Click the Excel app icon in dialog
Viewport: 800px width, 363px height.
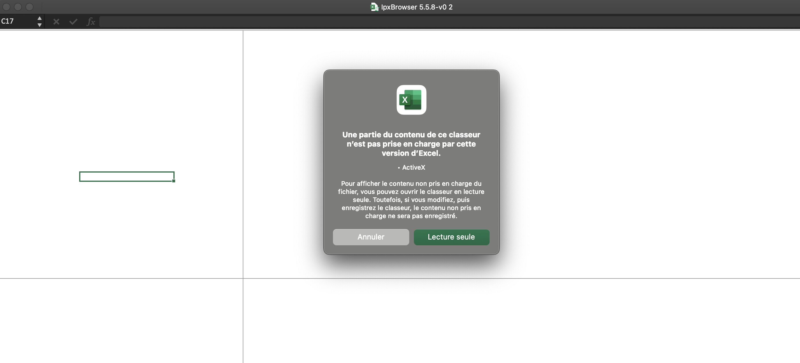tap(411, 100)
